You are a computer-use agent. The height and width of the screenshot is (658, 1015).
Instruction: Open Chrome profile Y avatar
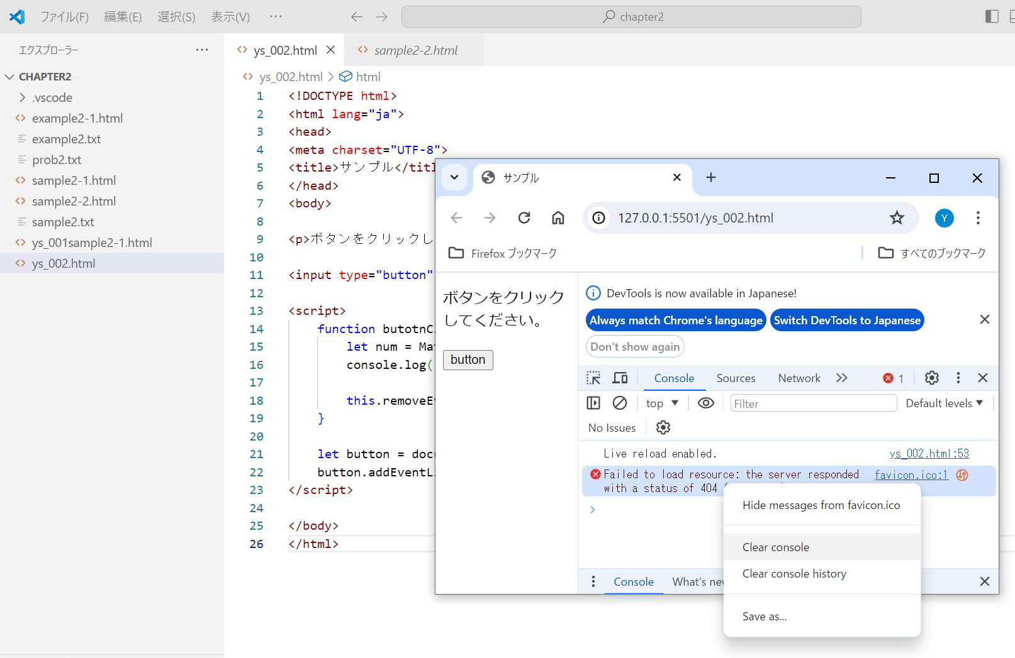pyautogui.click(x=944, y=218)
